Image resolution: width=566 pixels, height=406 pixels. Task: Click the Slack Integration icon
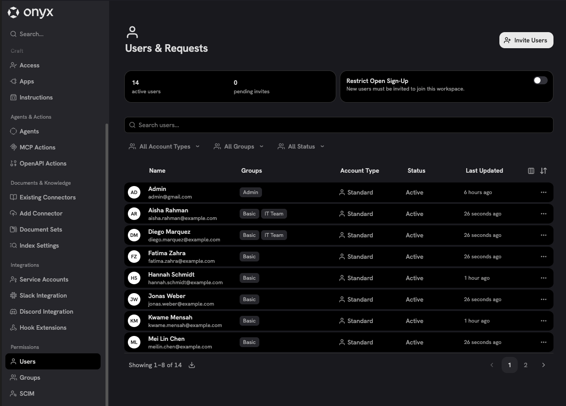click(13, 295)
